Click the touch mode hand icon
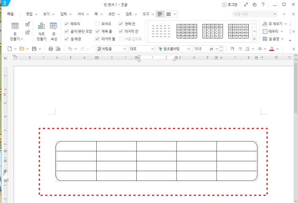 click(x=254, y=4)
